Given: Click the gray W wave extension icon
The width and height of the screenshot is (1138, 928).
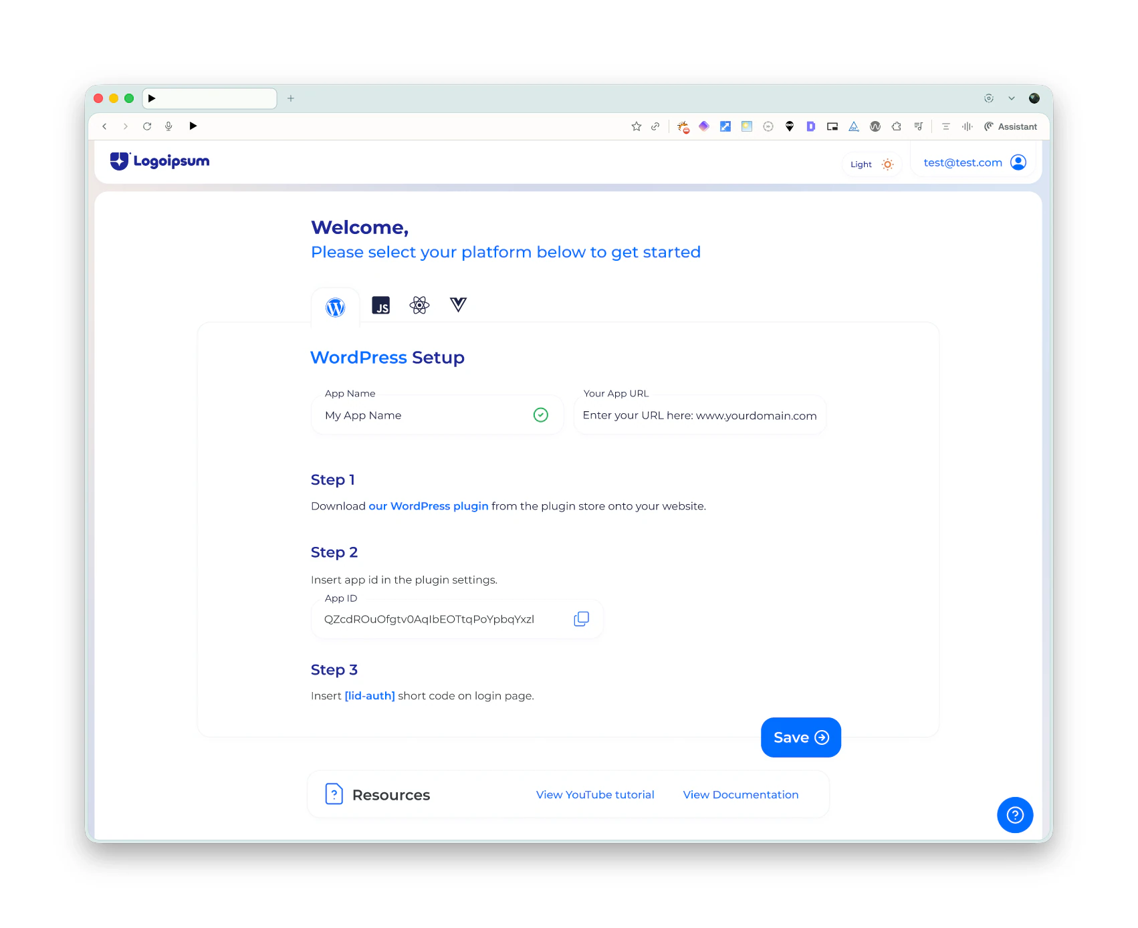Looking at the screenshot, I should tap(875, 126).
